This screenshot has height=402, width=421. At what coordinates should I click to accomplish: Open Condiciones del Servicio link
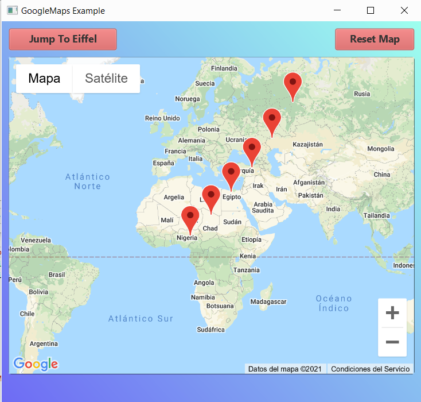coord(371,369)
